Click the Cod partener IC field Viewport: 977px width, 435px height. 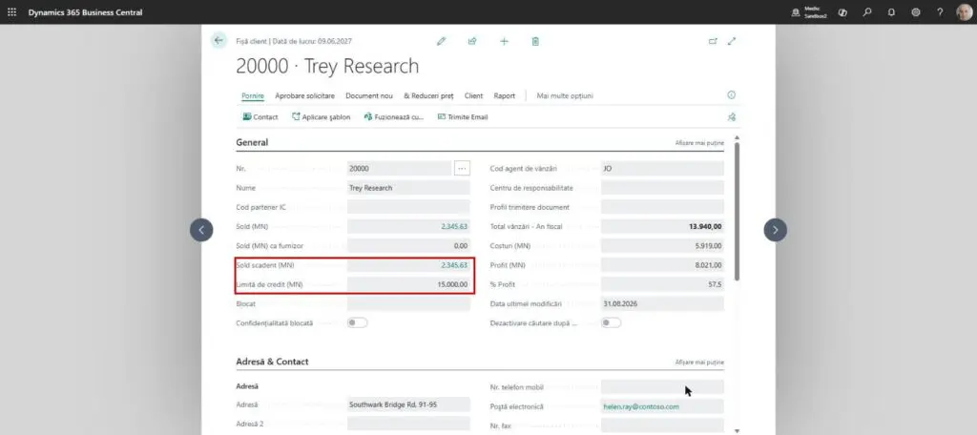pyautogui.click(x=408, y=207)
